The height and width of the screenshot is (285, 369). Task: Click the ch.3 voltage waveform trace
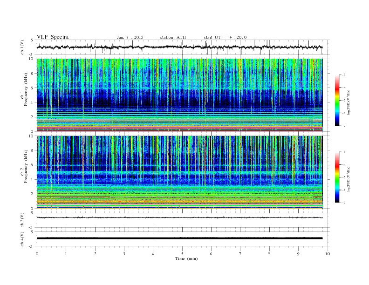click(x=179, y=217)
